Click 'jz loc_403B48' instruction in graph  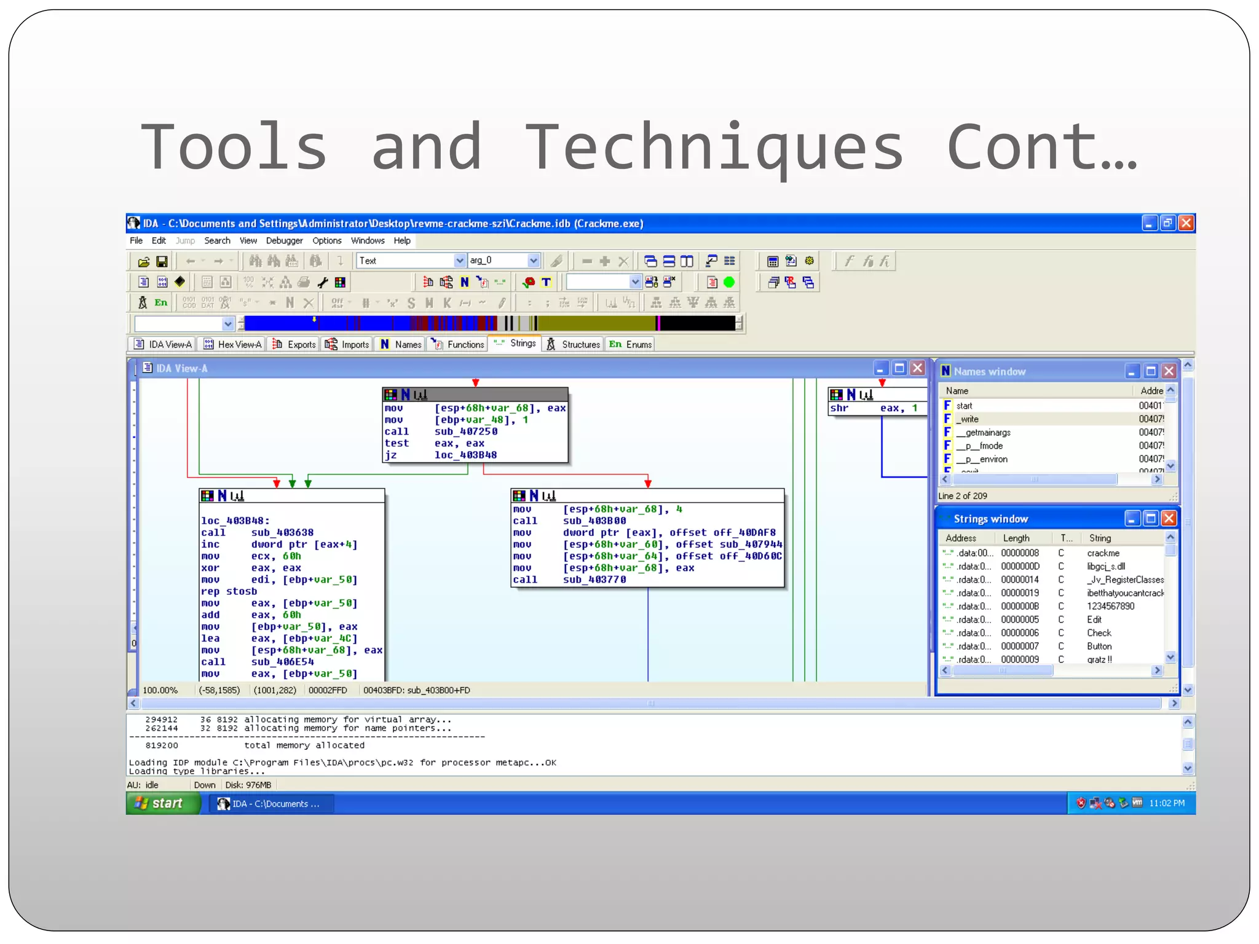click(441, 455)
